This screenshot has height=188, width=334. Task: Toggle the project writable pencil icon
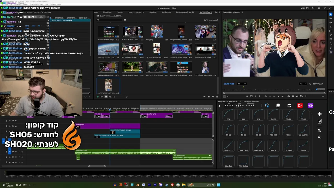[98, 97]
